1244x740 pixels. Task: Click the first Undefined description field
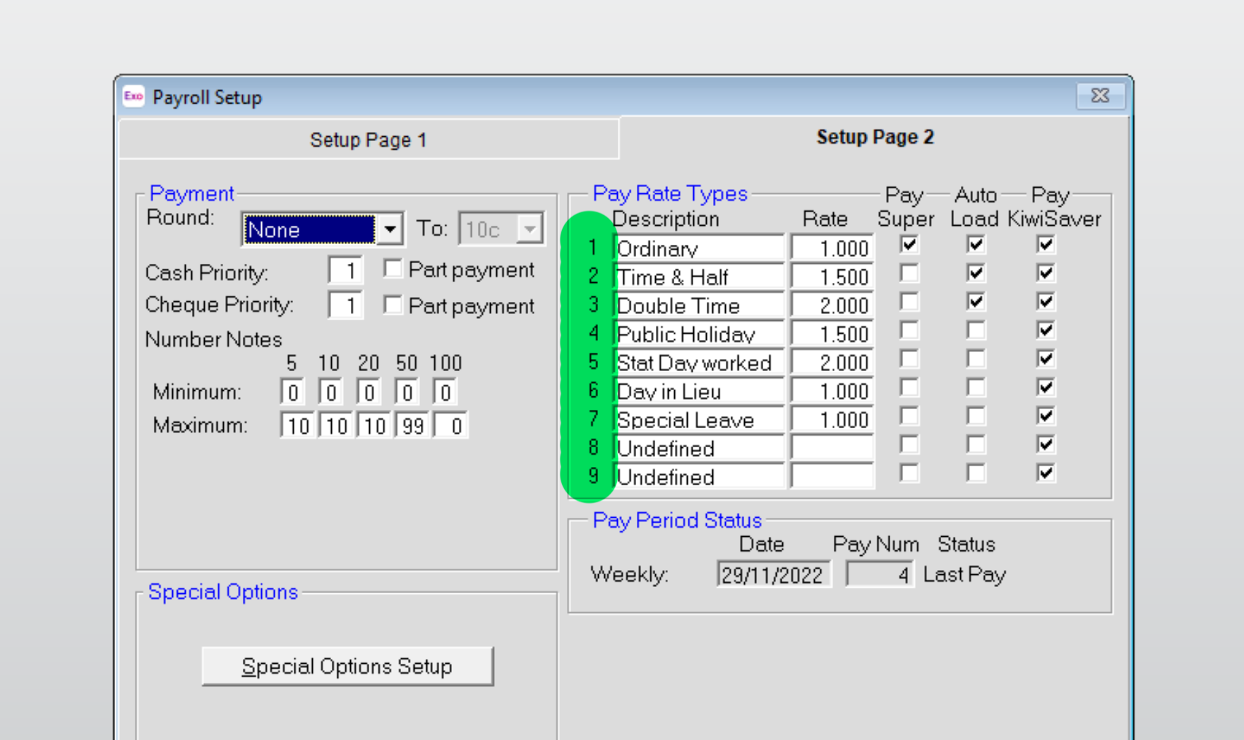(698, 449)
